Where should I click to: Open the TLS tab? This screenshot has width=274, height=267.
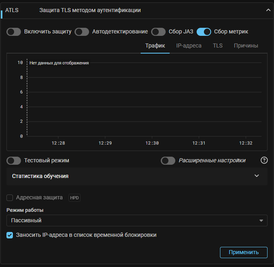tap(218, 46)
